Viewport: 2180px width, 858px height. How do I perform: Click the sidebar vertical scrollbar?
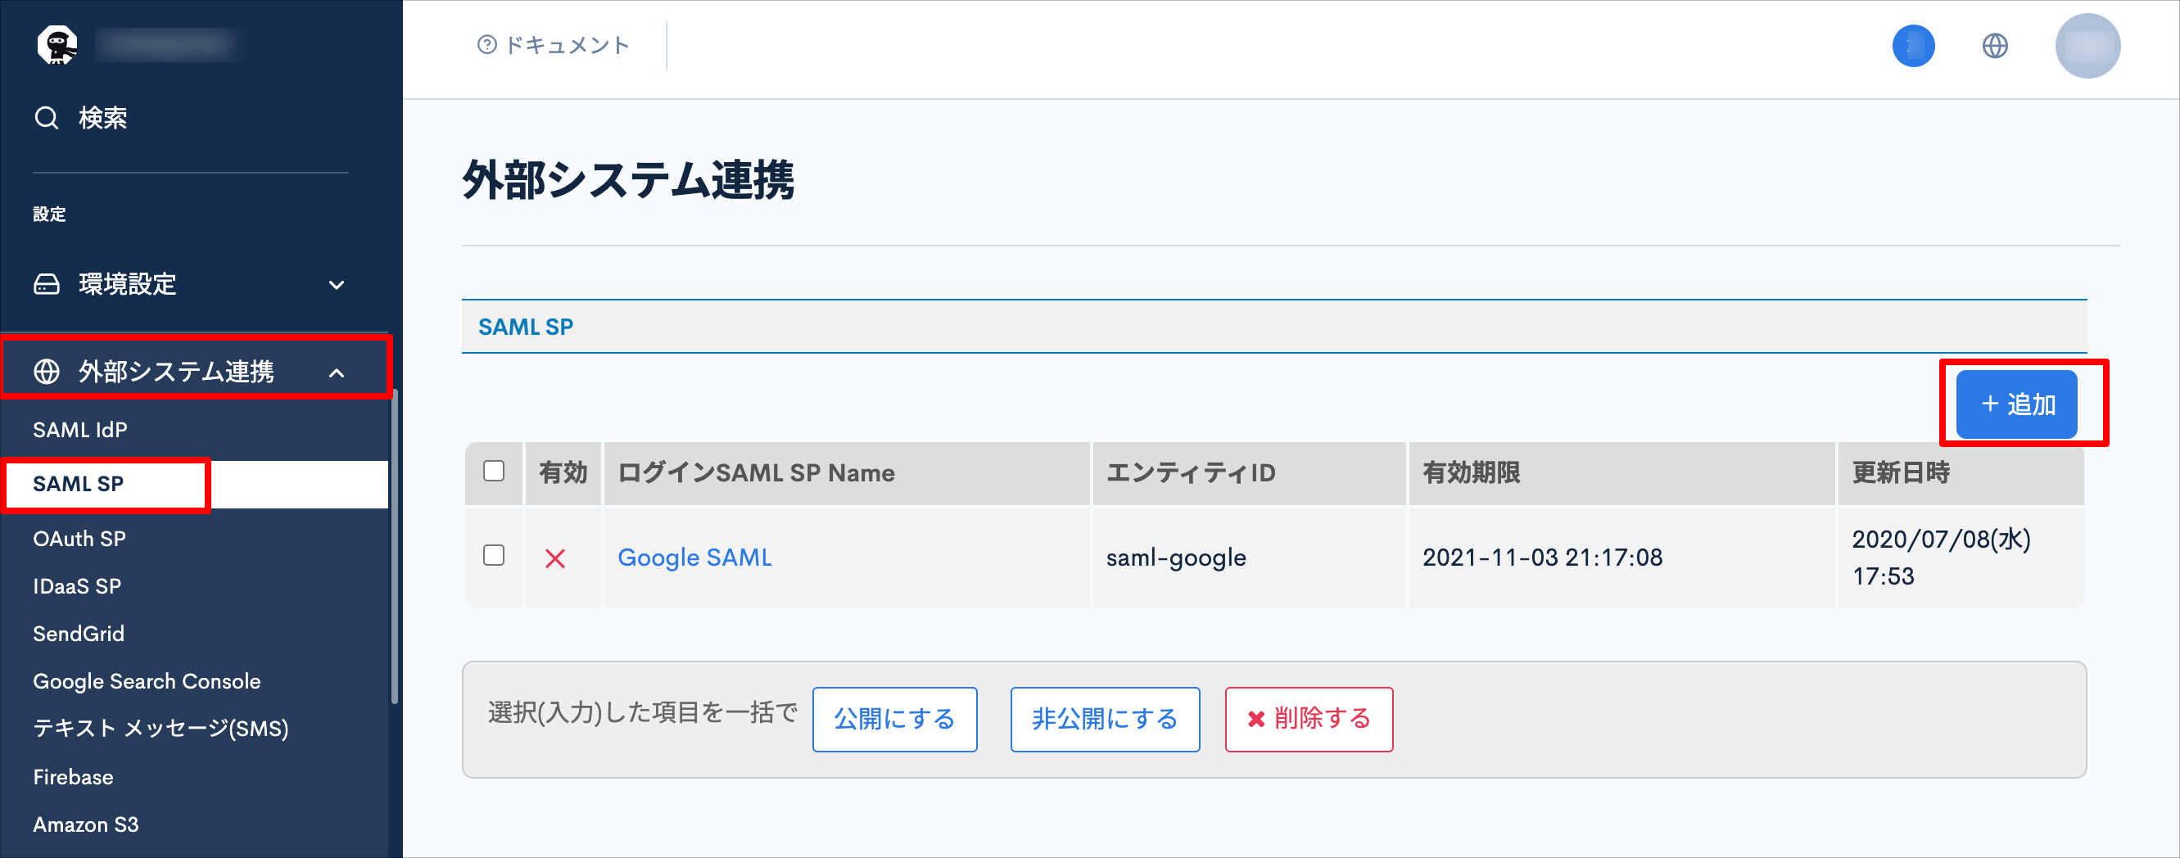click(395, 546)
